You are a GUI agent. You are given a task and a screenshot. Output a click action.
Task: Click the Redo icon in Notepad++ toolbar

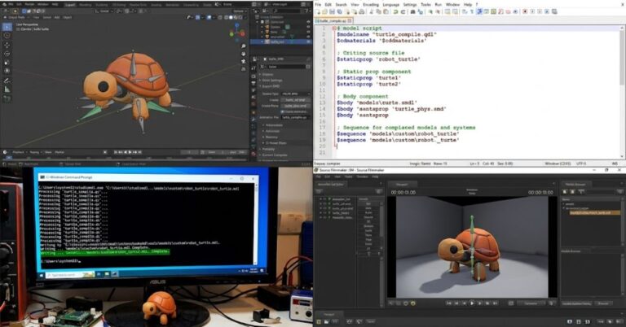[403, 11]
